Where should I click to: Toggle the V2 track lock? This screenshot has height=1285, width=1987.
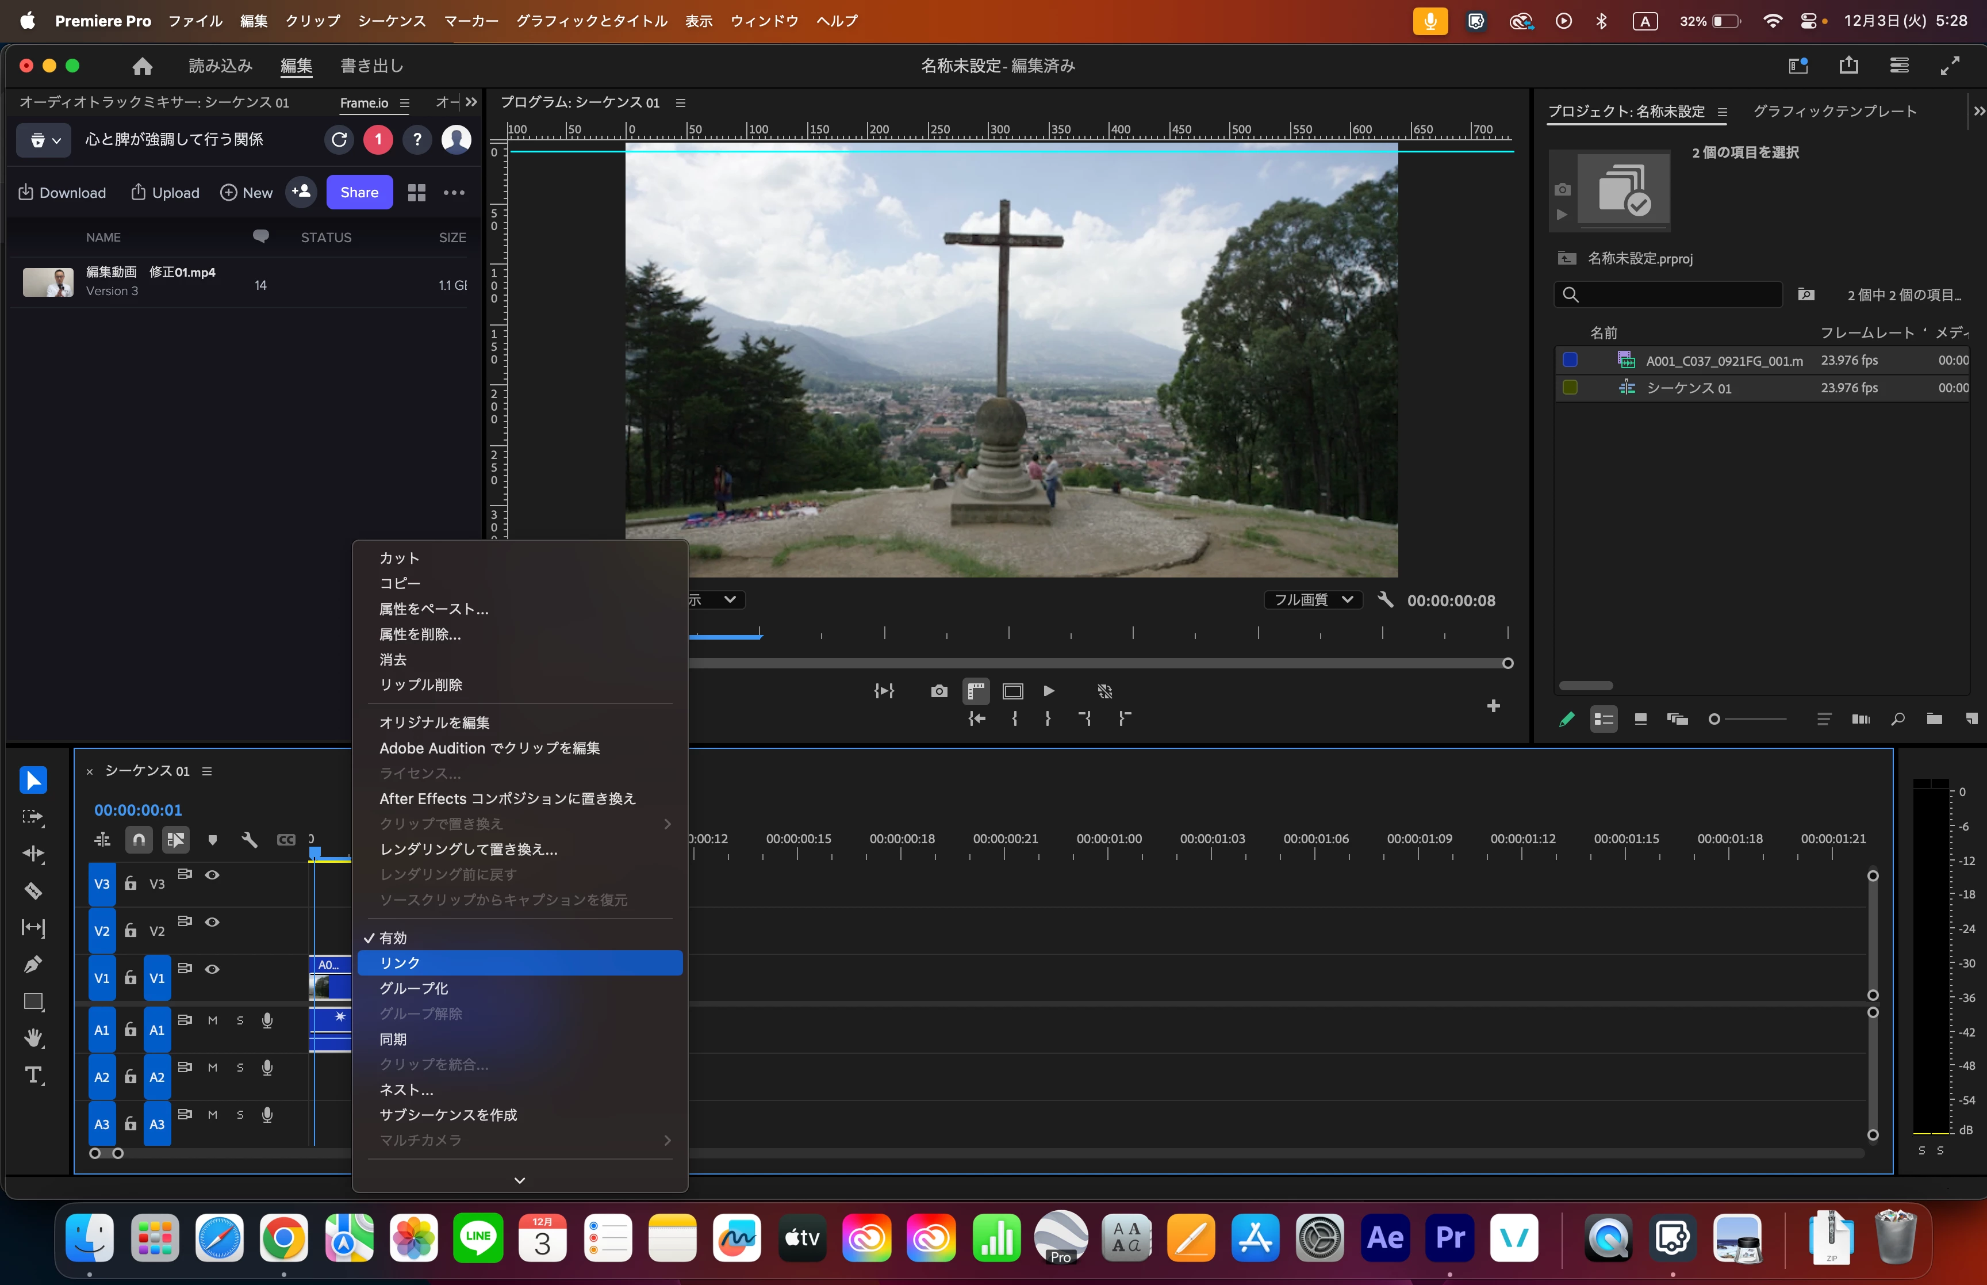tap(131, 930)
